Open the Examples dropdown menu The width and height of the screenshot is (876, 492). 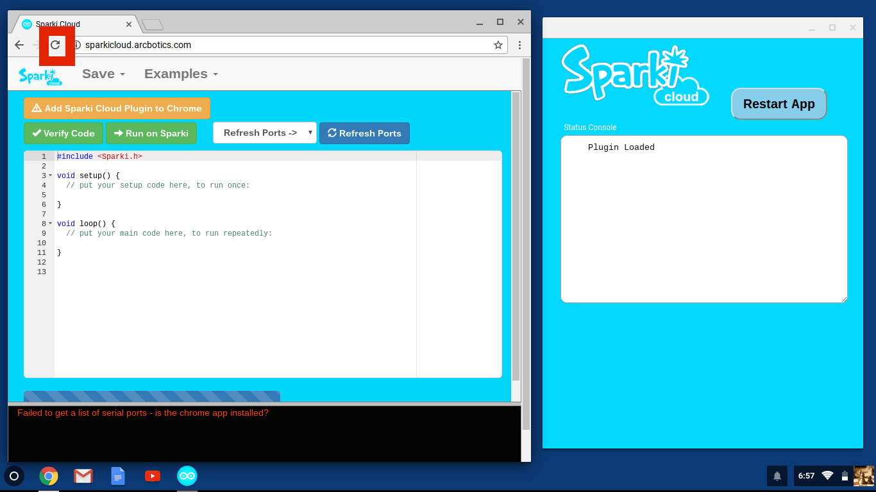coord(181,74)
